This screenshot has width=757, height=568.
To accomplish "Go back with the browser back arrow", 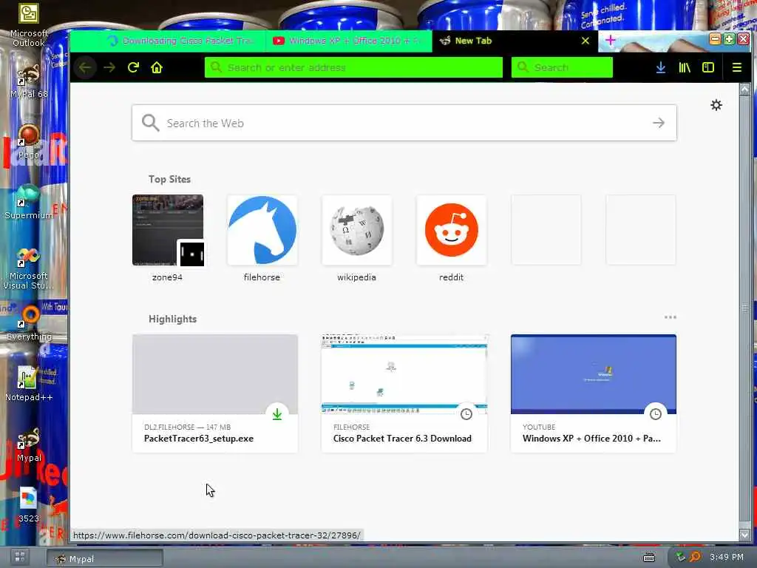I will [86, 67].
